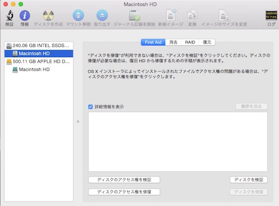
Task: Click the ディスクを検証 button
Action: tap(249, 180)
